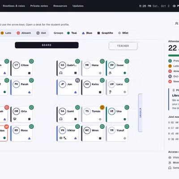This screenshot has width=179, height=179.
Task: Click the 9:02 AM activity entry
Action: coord(174,123)
